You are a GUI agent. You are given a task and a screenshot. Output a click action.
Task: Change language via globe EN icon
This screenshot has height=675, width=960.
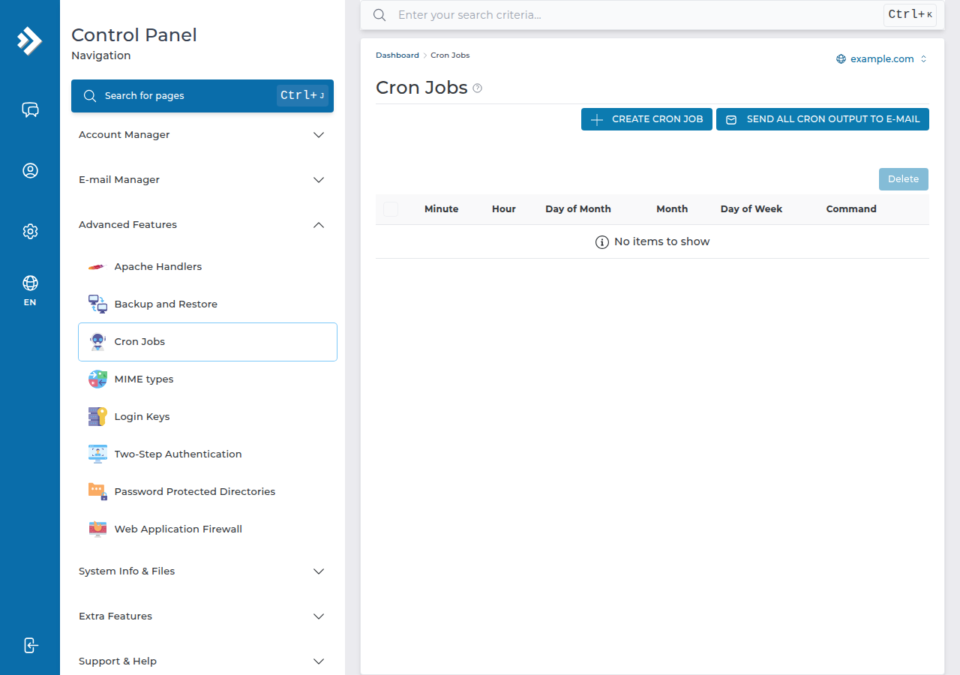(x=30, y=290)
